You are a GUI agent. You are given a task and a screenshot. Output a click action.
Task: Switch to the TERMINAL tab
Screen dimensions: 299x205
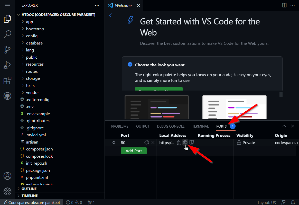(200, 126)
